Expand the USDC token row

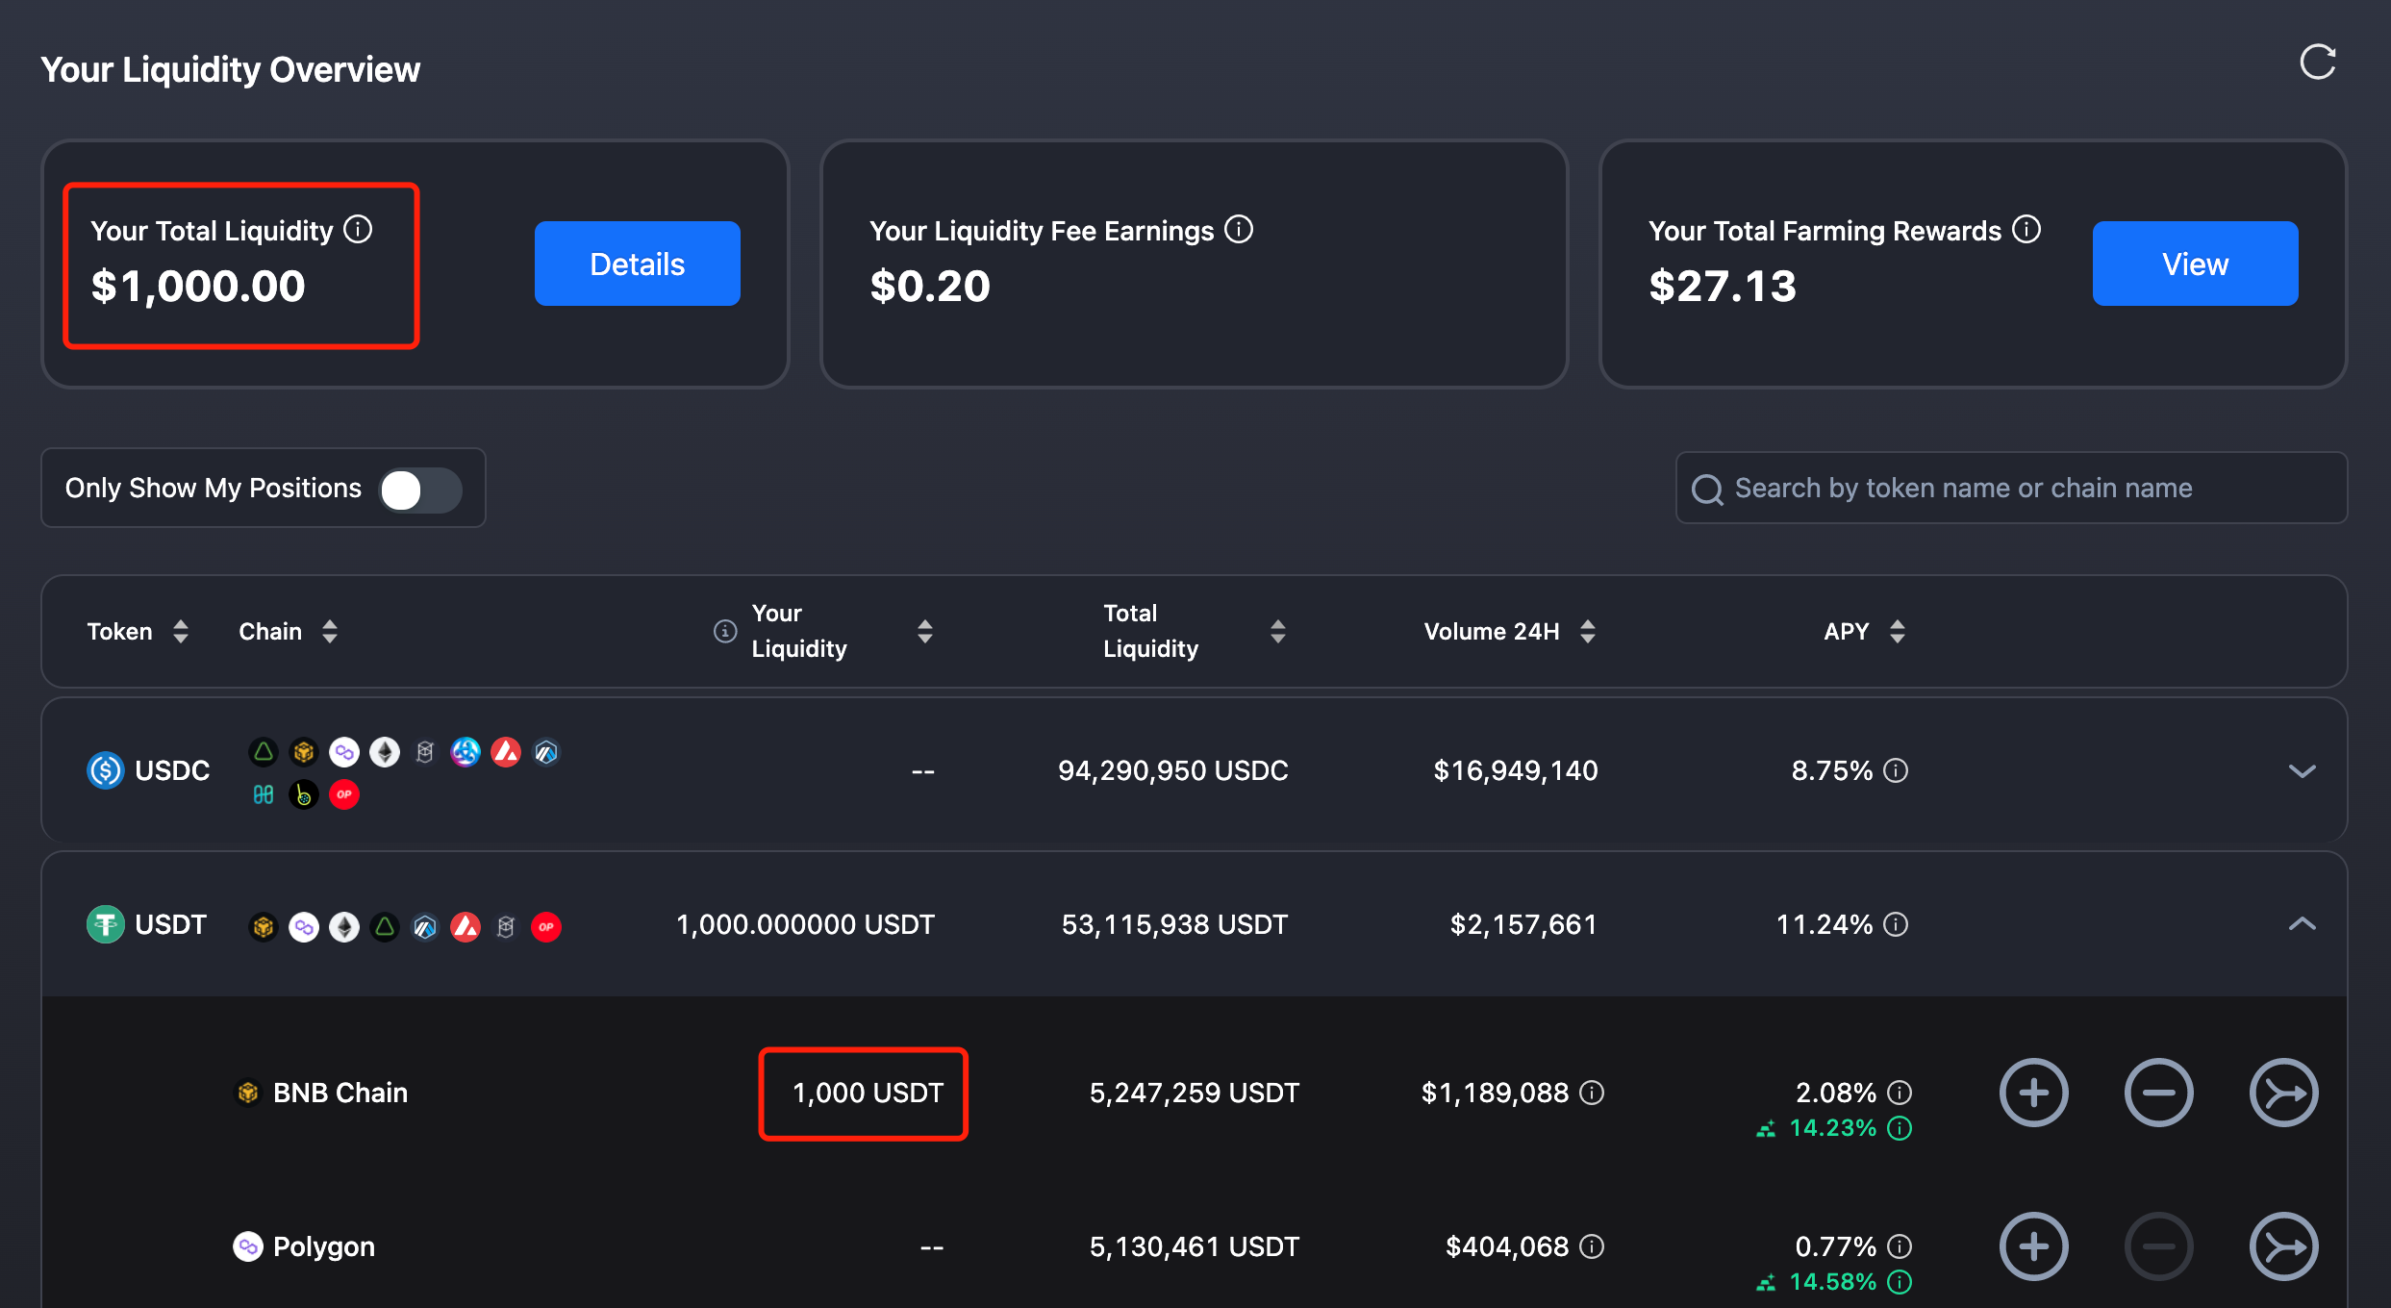[2302, 770]
